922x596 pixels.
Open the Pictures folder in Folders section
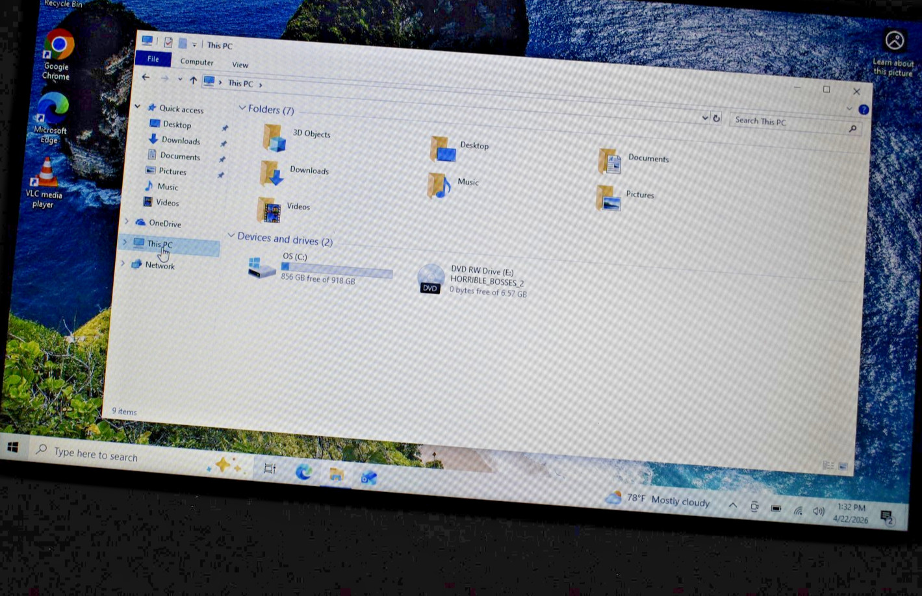608,198
